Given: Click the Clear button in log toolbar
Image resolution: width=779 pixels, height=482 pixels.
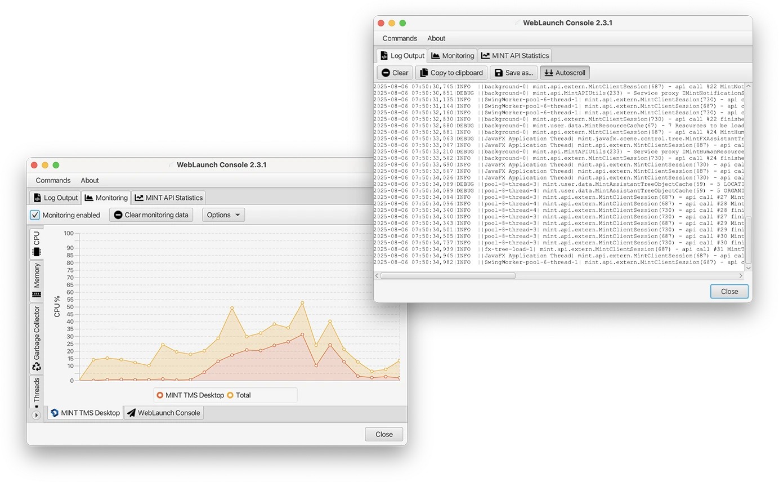Looking at the screenshot, I should coord(395,73).
